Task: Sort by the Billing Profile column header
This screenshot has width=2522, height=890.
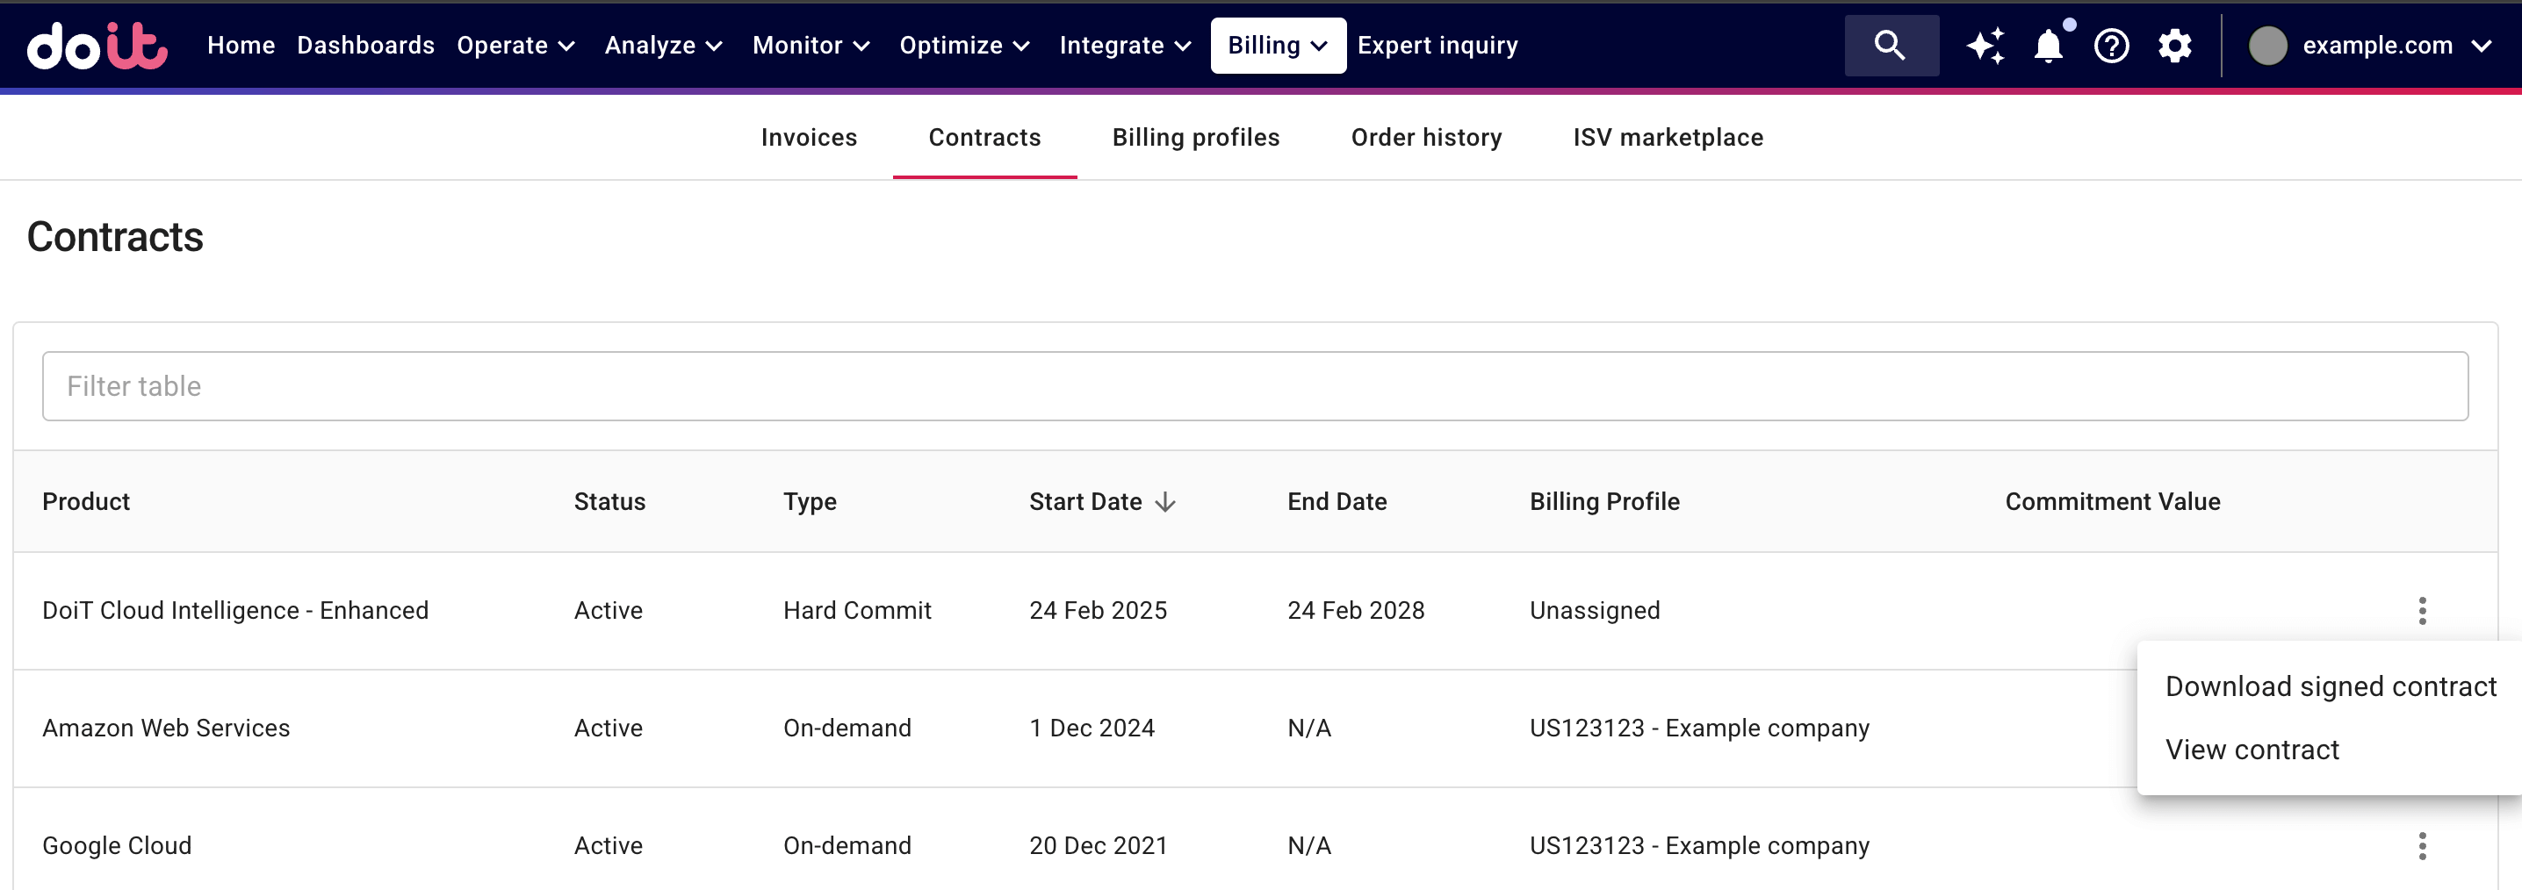Action: (1604, 501)
